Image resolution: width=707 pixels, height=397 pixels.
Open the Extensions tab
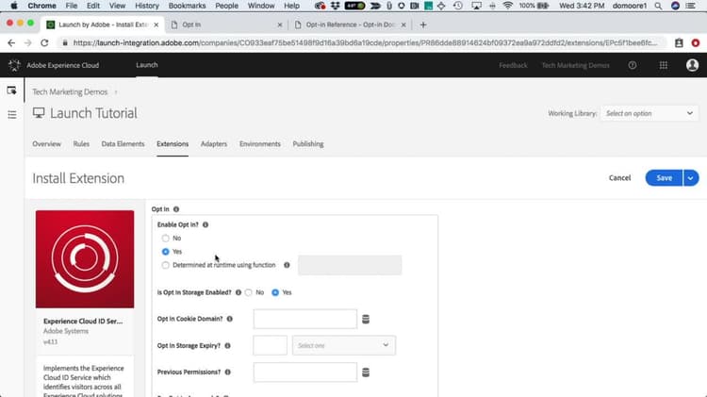coord(173,144)
